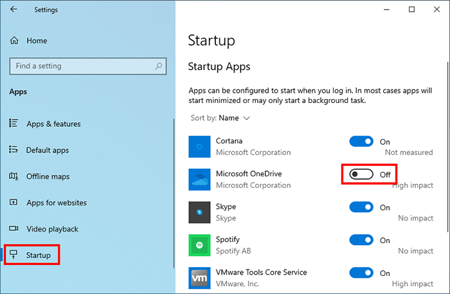Select the Offline maps icon
The image size is (450, 294).
pyautogui.click(x=14, y=176)
